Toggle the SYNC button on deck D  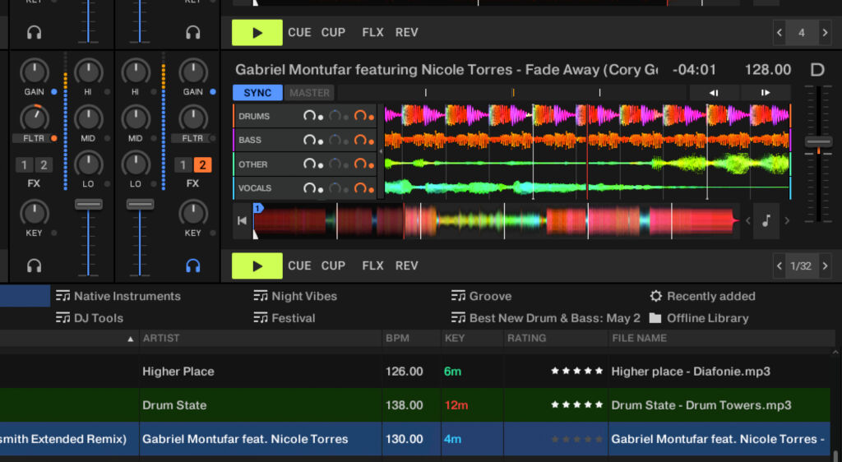pyautogui.click(x=257, y=93)
